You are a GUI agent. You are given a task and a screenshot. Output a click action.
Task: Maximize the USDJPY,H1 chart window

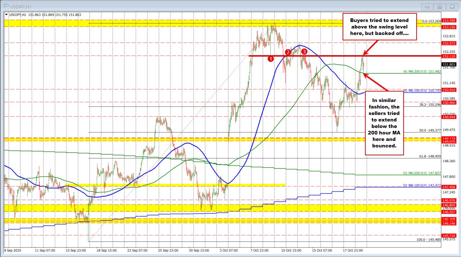(439, 6)
